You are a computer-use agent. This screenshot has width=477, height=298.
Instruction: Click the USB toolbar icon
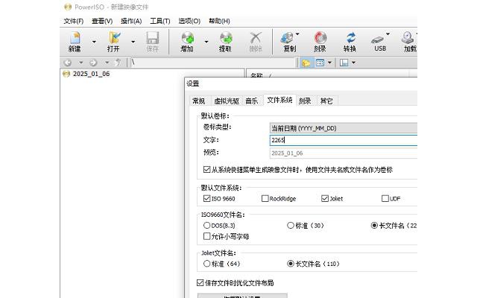pos(379,42)
